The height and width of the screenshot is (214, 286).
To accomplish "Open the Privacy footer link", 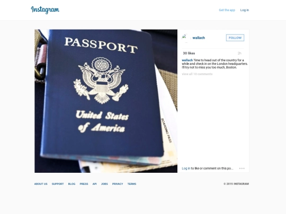I will click(118, 184).
